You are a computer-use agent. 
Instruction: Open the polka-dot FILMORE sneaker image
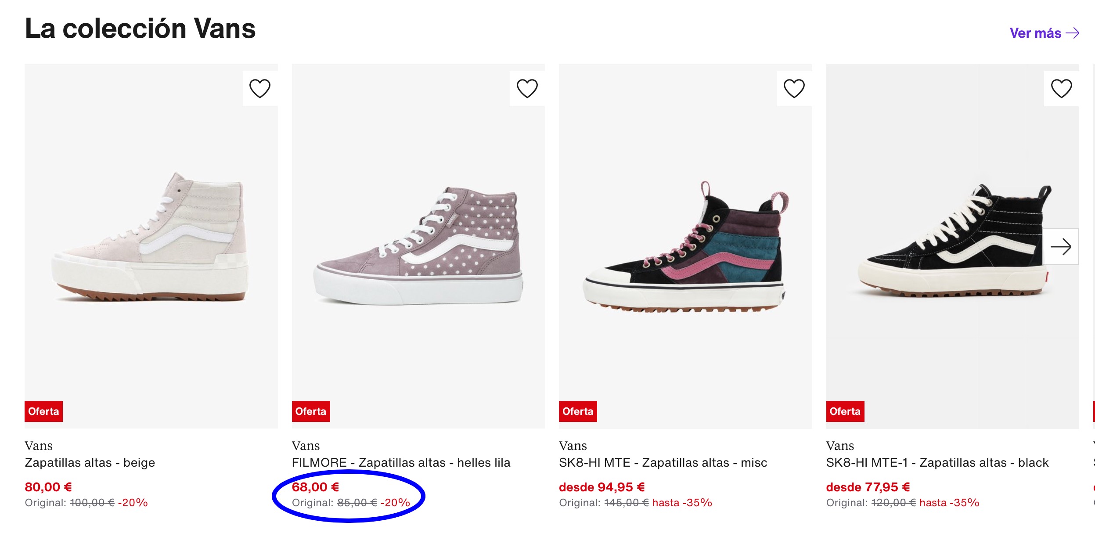[x=418, y=246]
